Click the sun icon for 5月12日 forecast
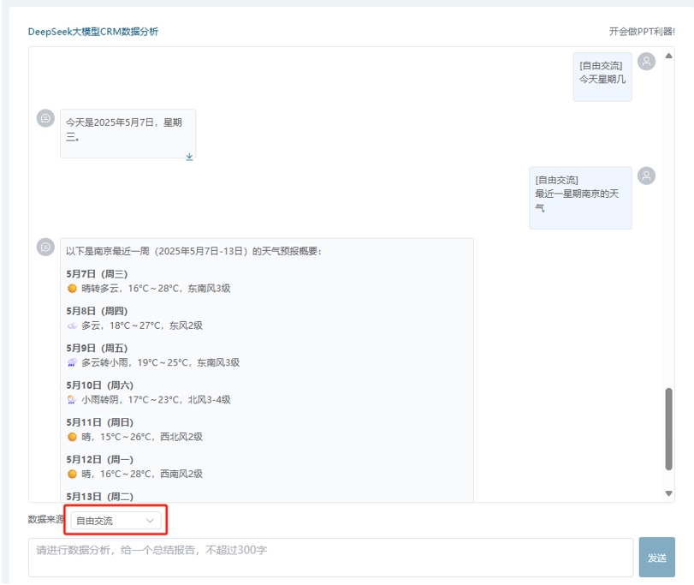 tap(72, 475)
